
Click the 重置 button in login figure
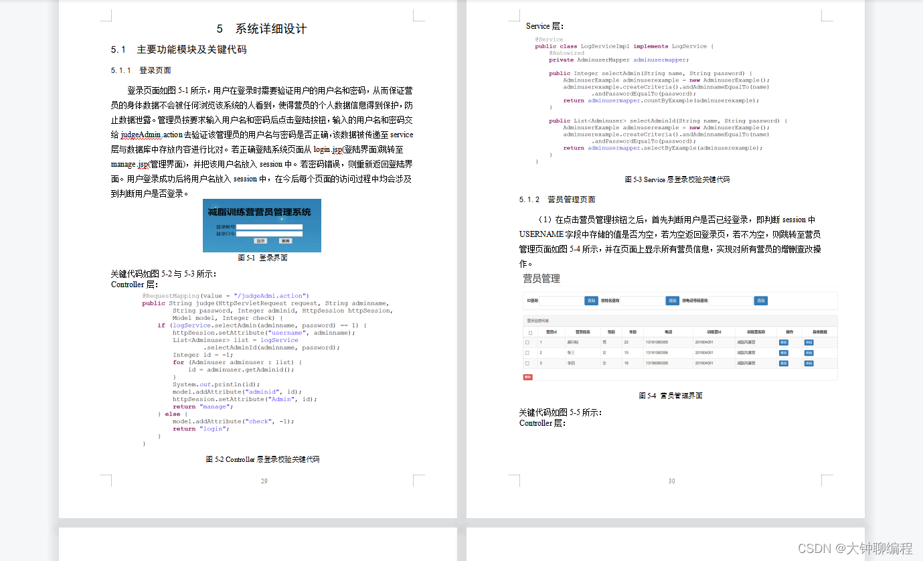pos(286,241)
